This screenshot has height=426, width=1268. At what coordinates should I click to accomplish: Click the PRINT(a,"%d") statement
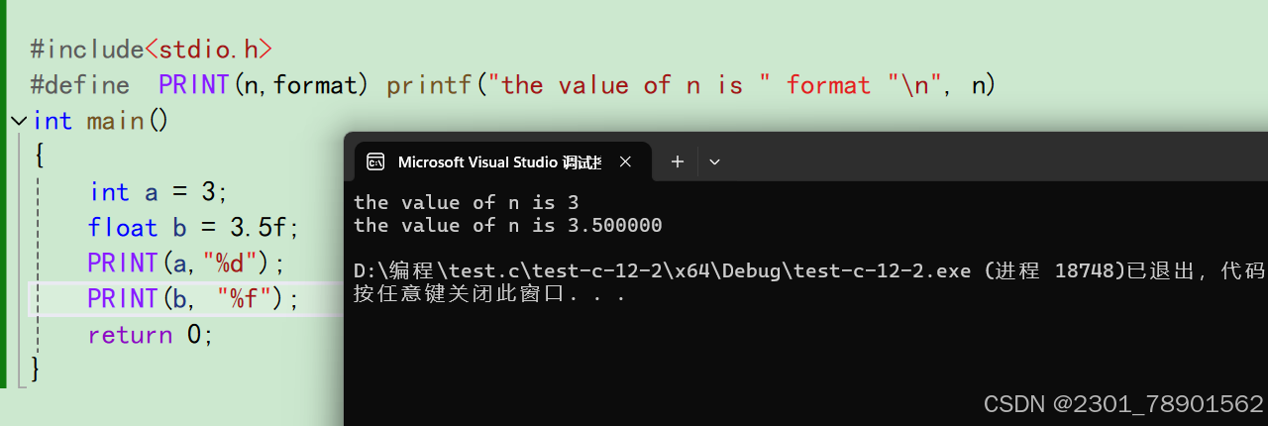[x=185, y=264]
